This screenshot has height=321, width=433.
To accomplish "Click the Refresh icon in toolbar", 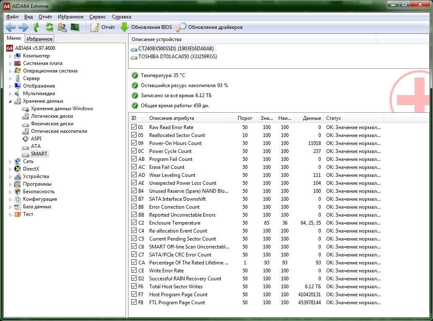I will click(49, 28).
